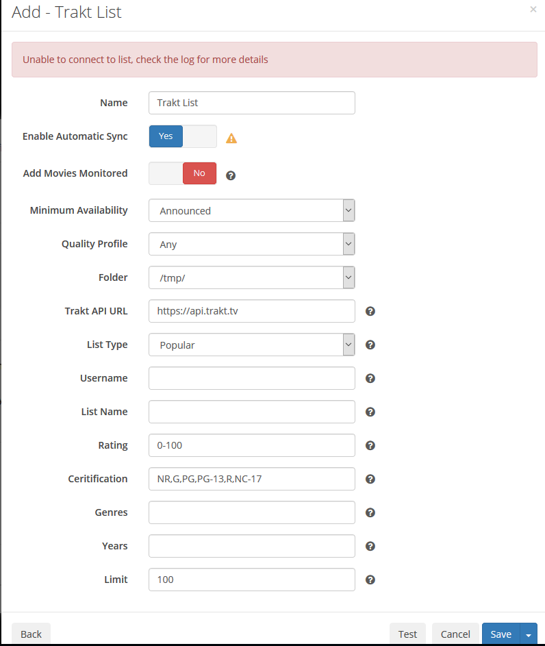The width and height of the screenshot is (545, 646).
Task: Click the 'Enable Automatic Sync' label
Action: [75, 136]
